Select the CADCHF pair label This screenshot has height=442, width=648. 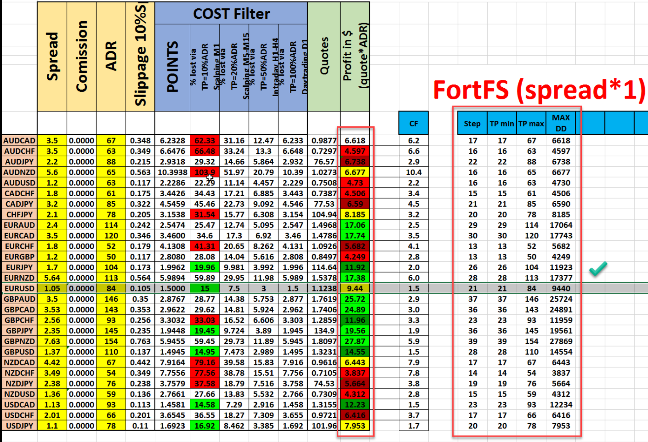coord(19,193)
